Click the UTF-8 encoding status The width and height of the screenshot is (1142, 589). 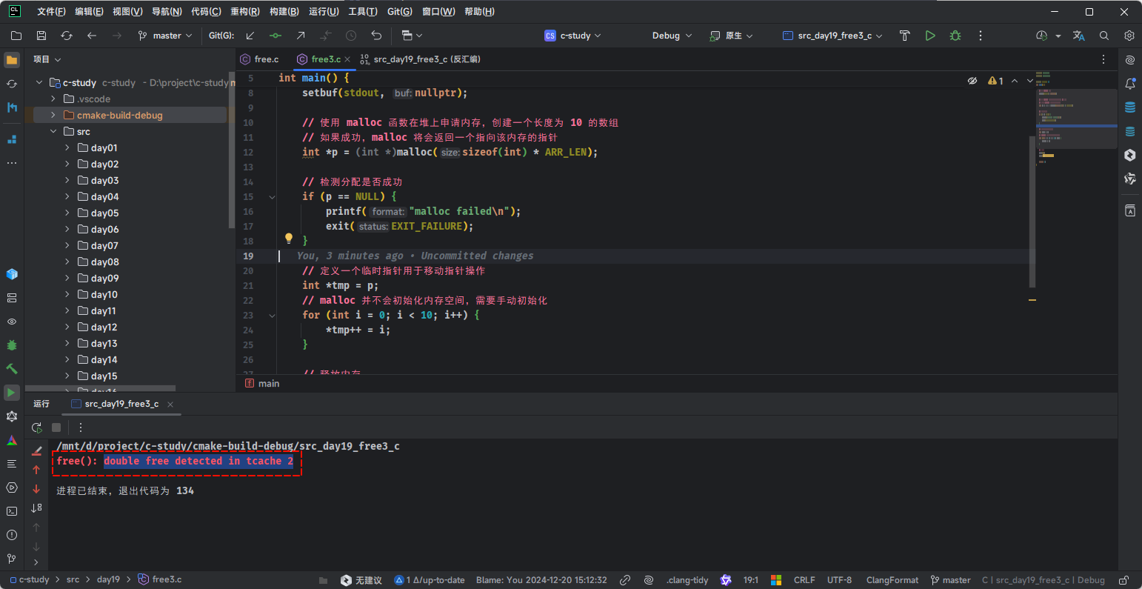pos(839,580)
